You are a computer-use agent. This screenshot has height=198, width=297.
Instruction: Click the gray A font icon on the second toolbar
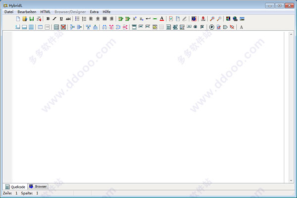coord(241,27)
